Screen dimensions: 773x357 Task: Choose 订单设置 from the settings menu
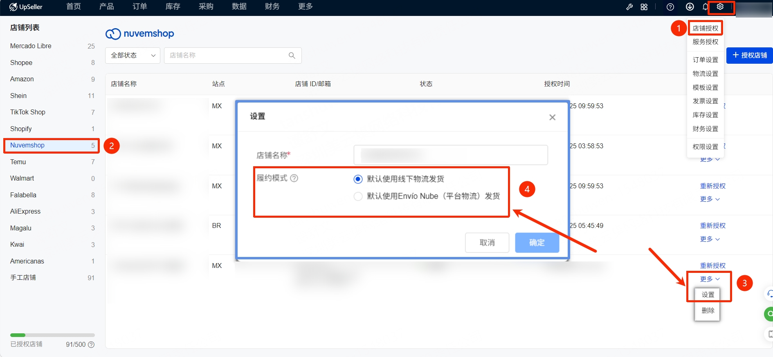[x=706, y=60]
